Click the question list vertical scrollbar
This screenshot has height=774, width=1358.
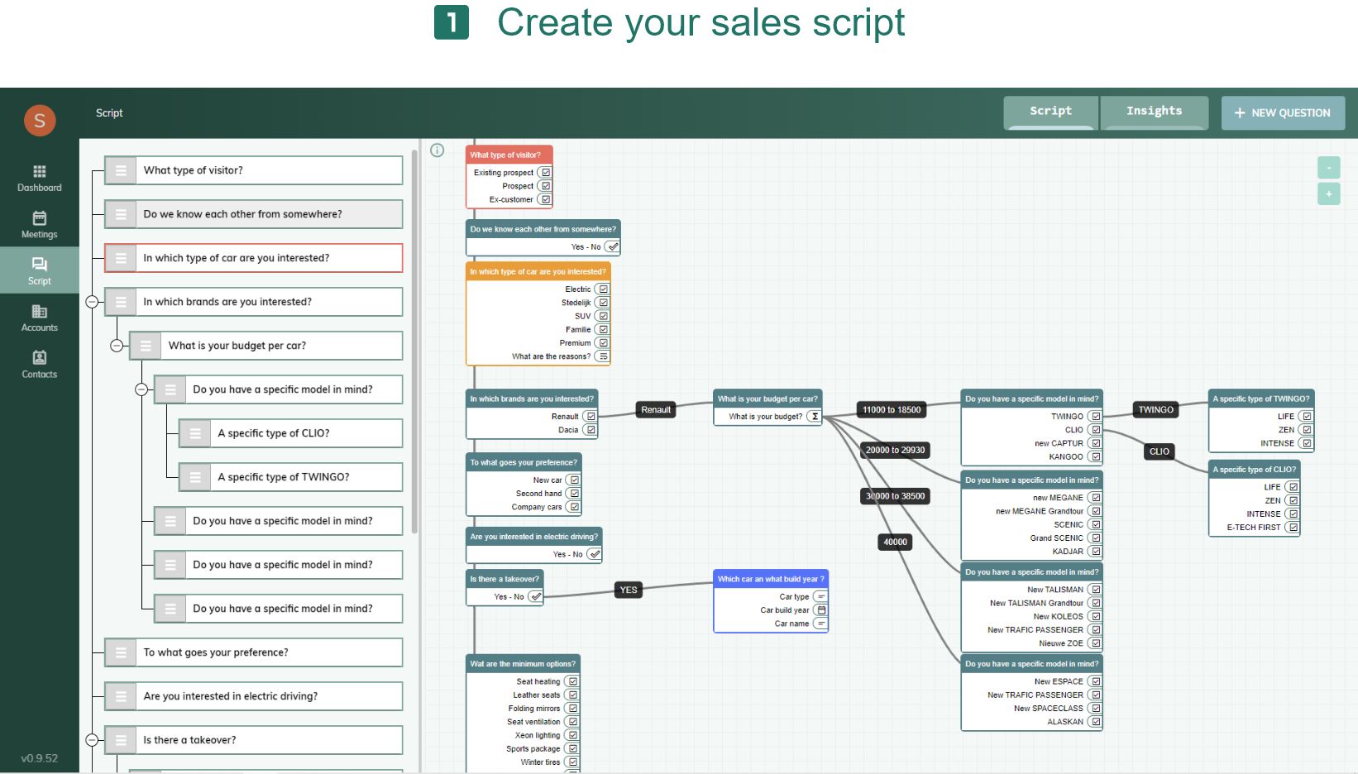coord(414,339)
